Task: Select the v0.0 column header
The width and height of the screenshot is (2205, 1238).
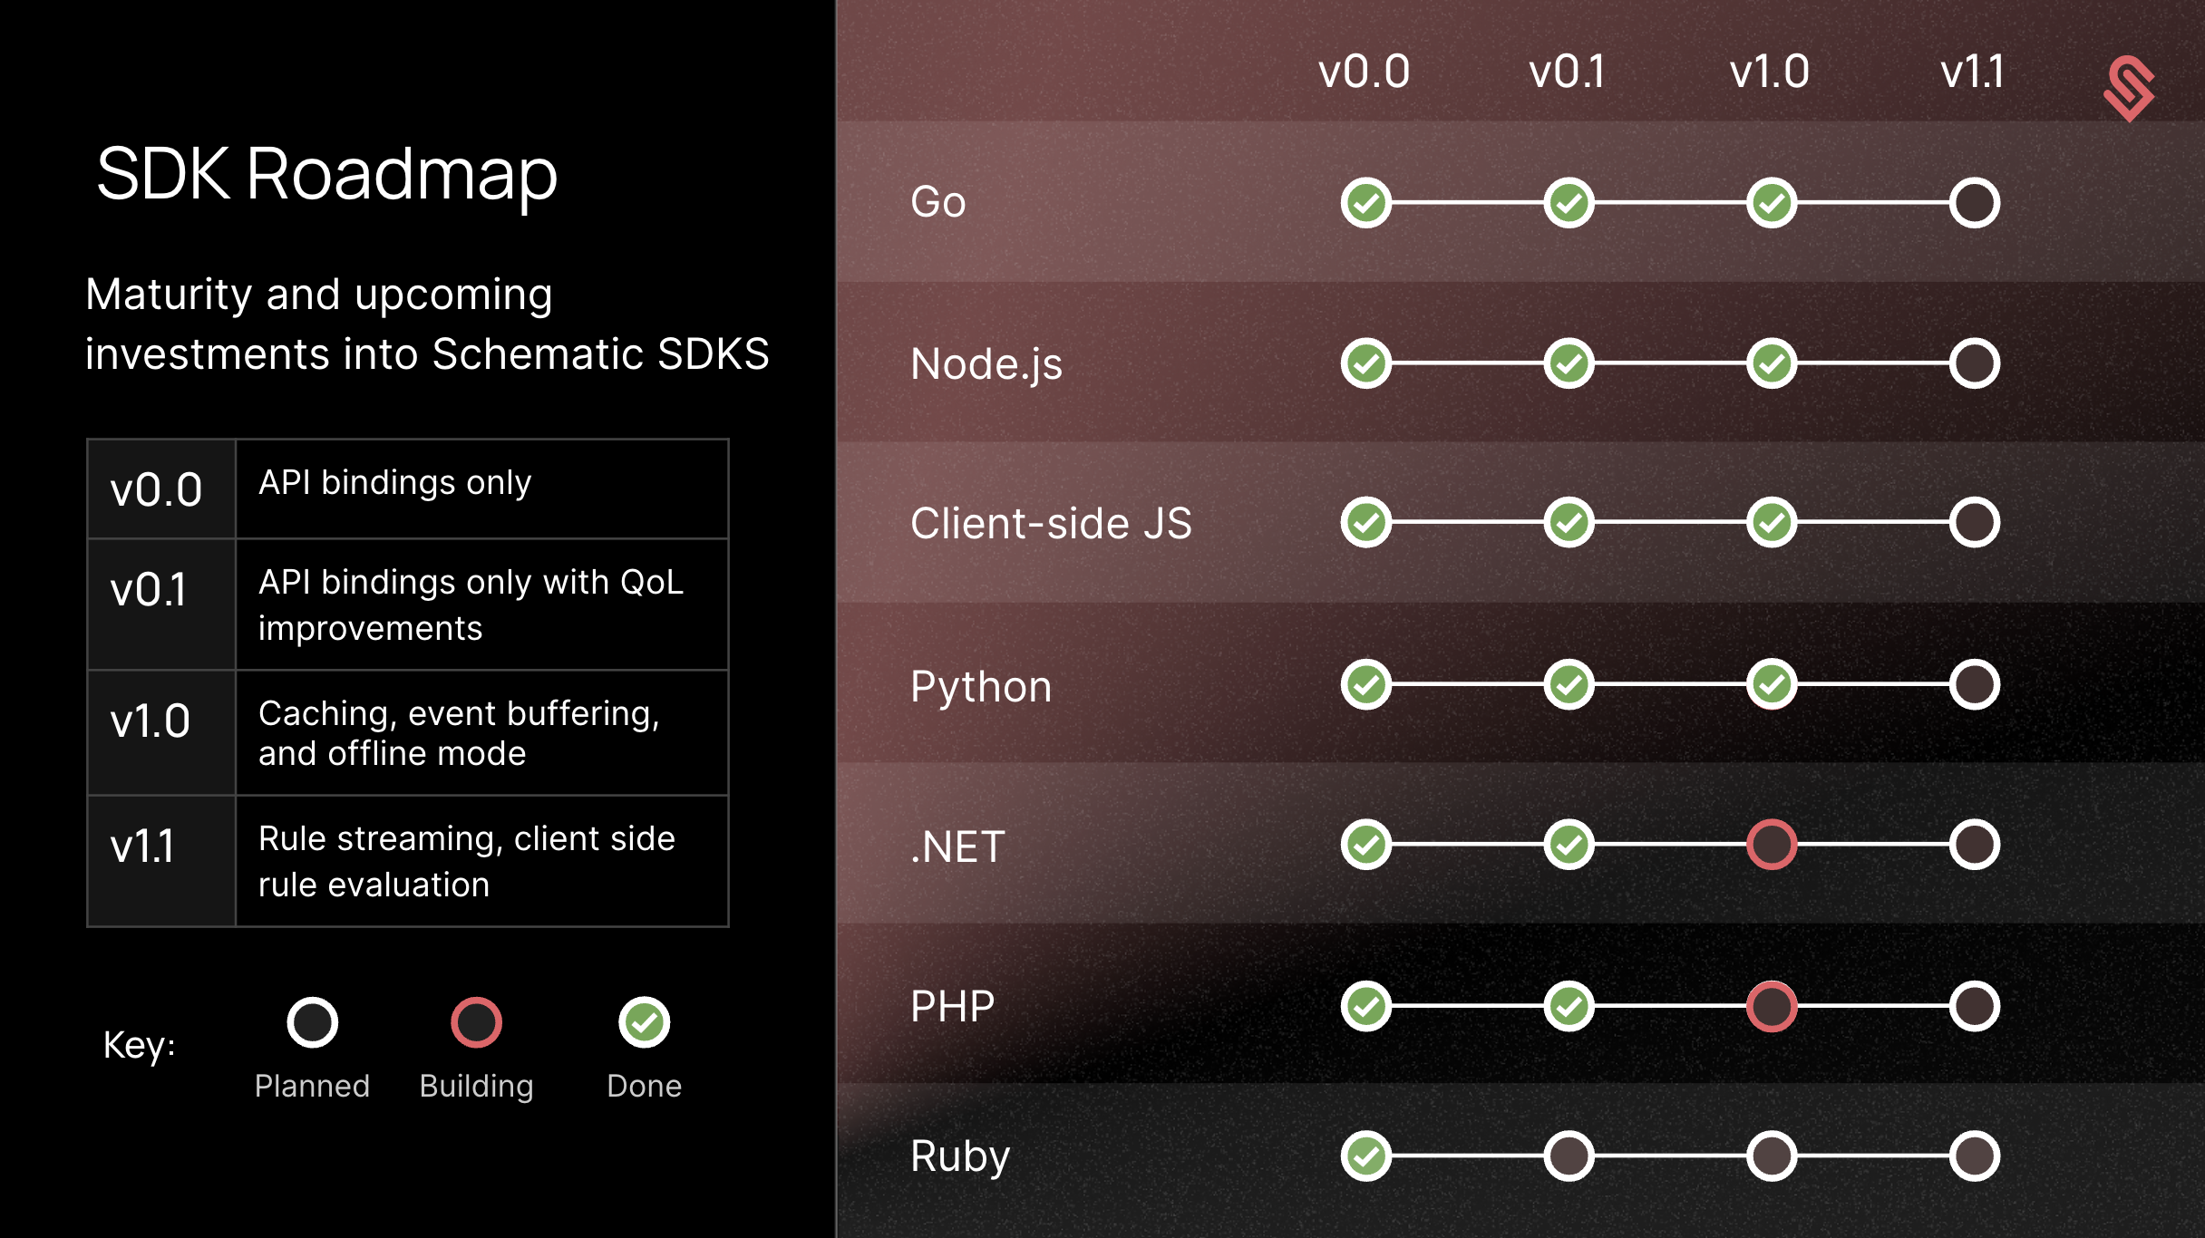Action: click(1364, 73)
